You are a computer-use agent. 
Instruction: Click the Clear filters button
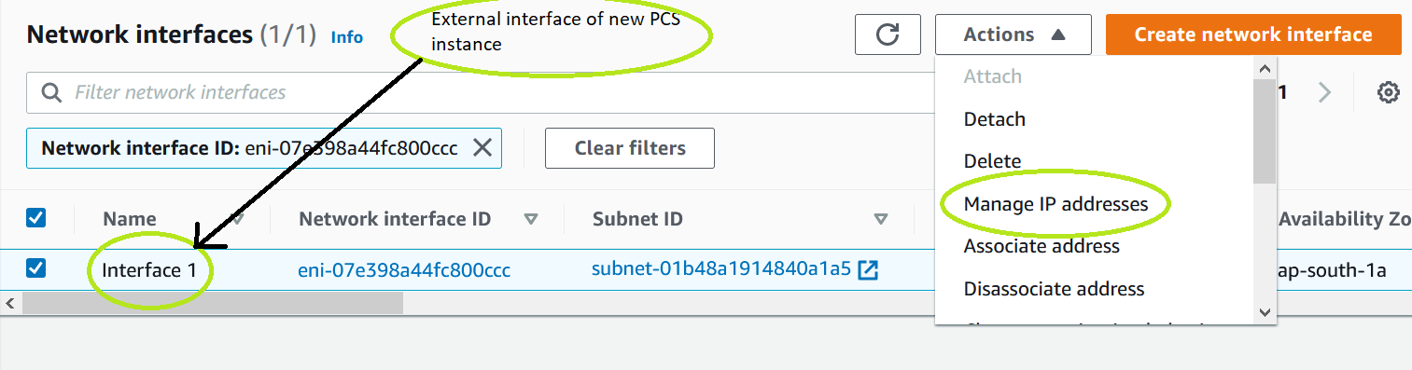tap(630, 148)
